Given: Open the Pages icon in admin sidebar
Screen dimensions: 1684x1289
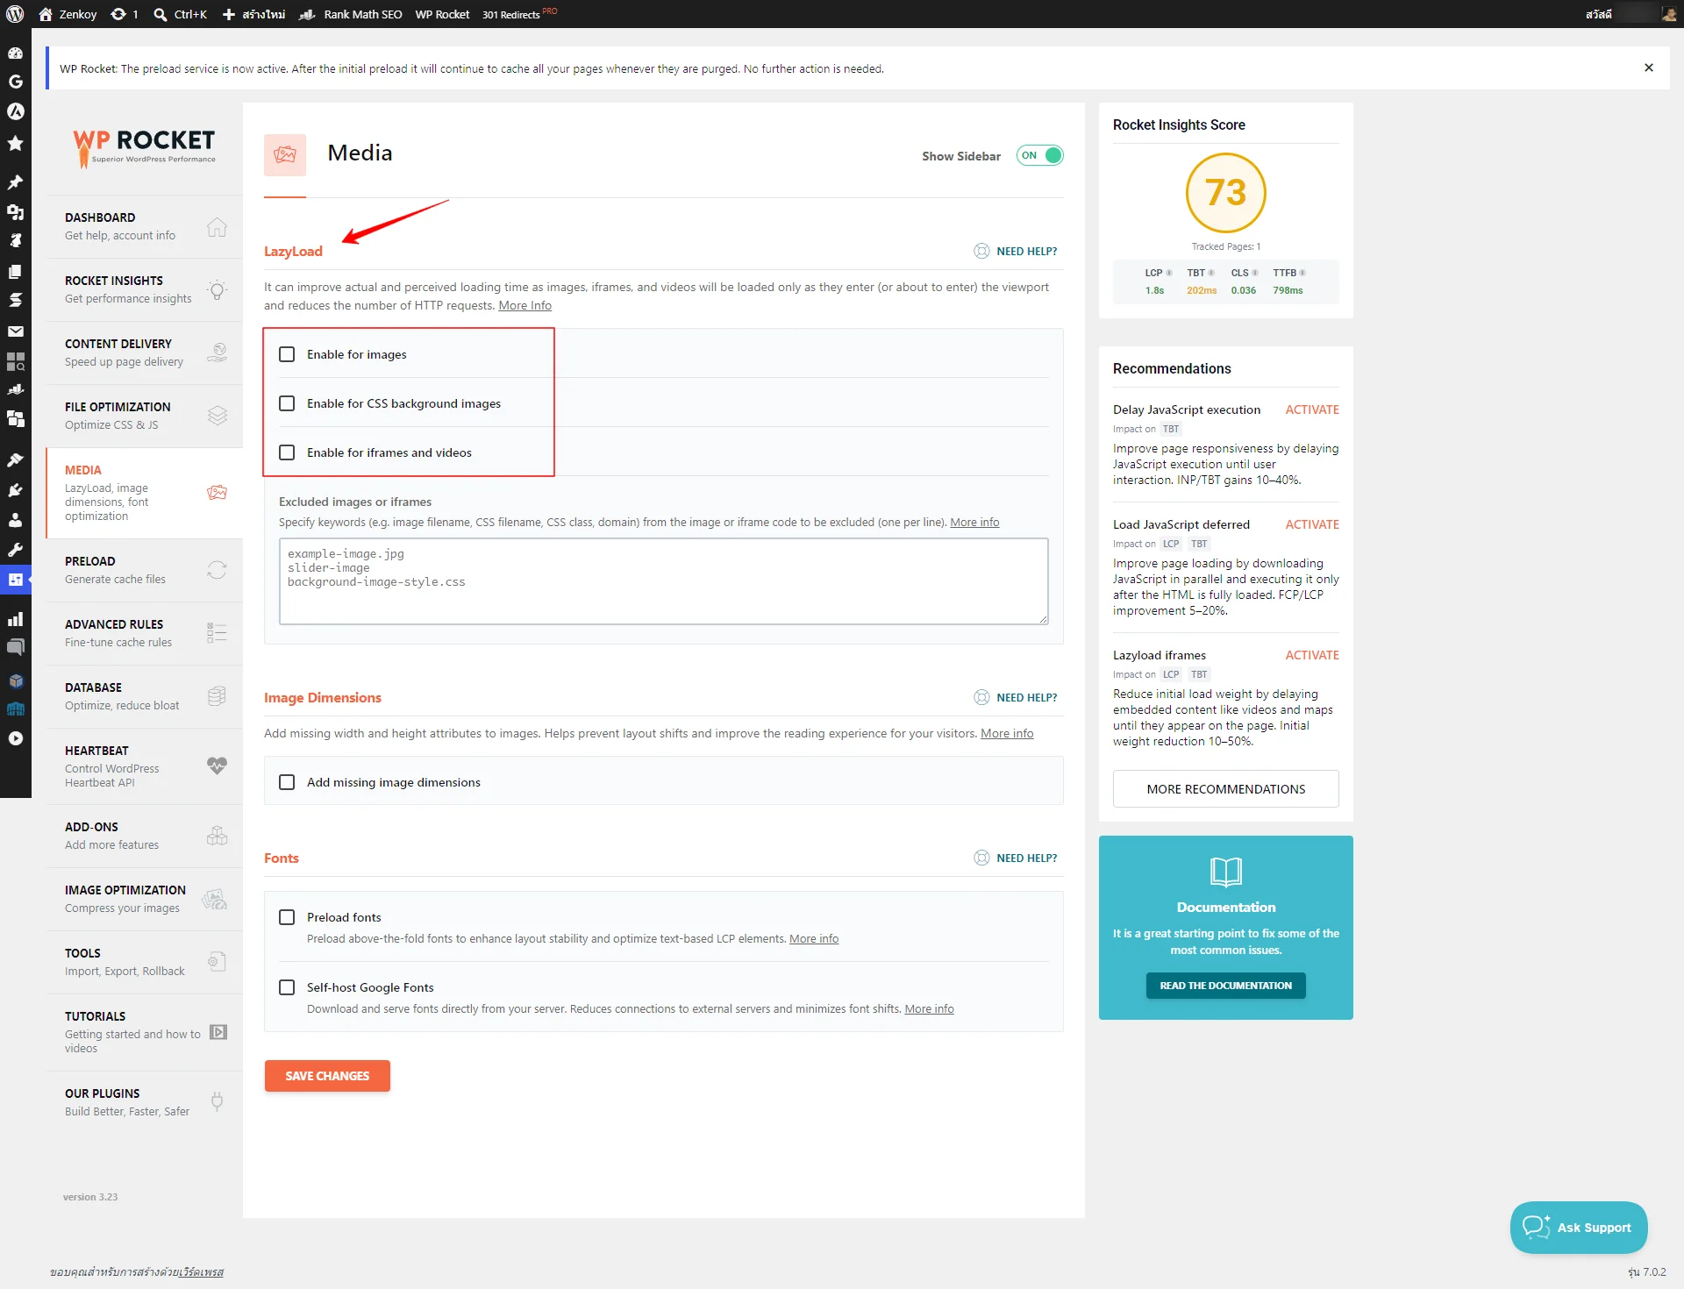Looking at the screenshot, I should point(15,271).
